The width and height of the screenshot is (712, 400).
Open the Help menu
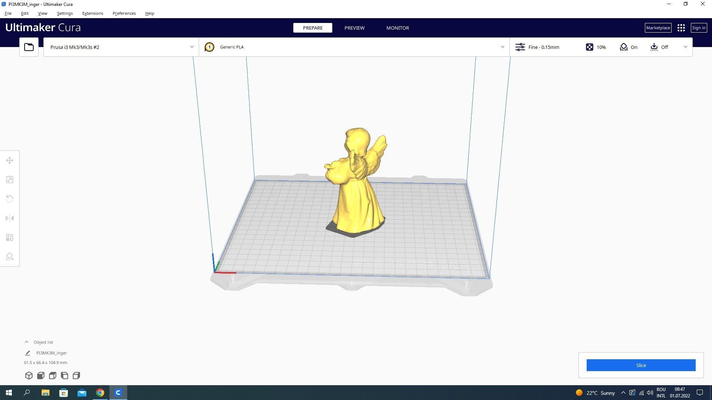click(x=150, y=13)
